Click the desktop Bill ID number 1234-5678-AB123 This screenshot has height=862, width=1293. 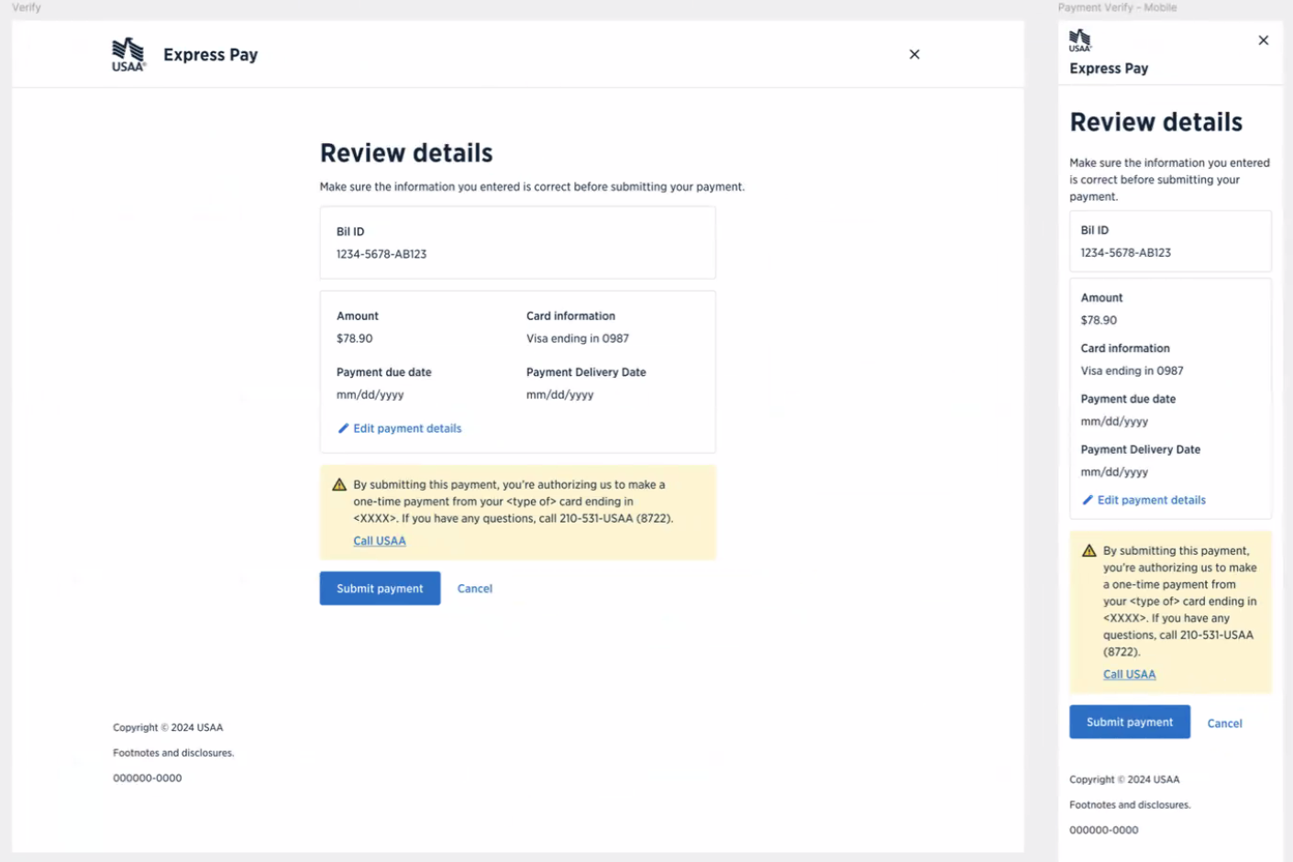coord(381,254)
